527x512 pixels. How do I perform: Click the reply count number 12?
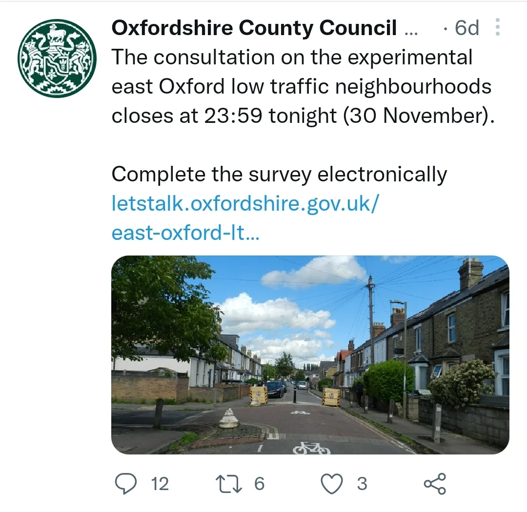pyautogui.click(x=160, y=484)
